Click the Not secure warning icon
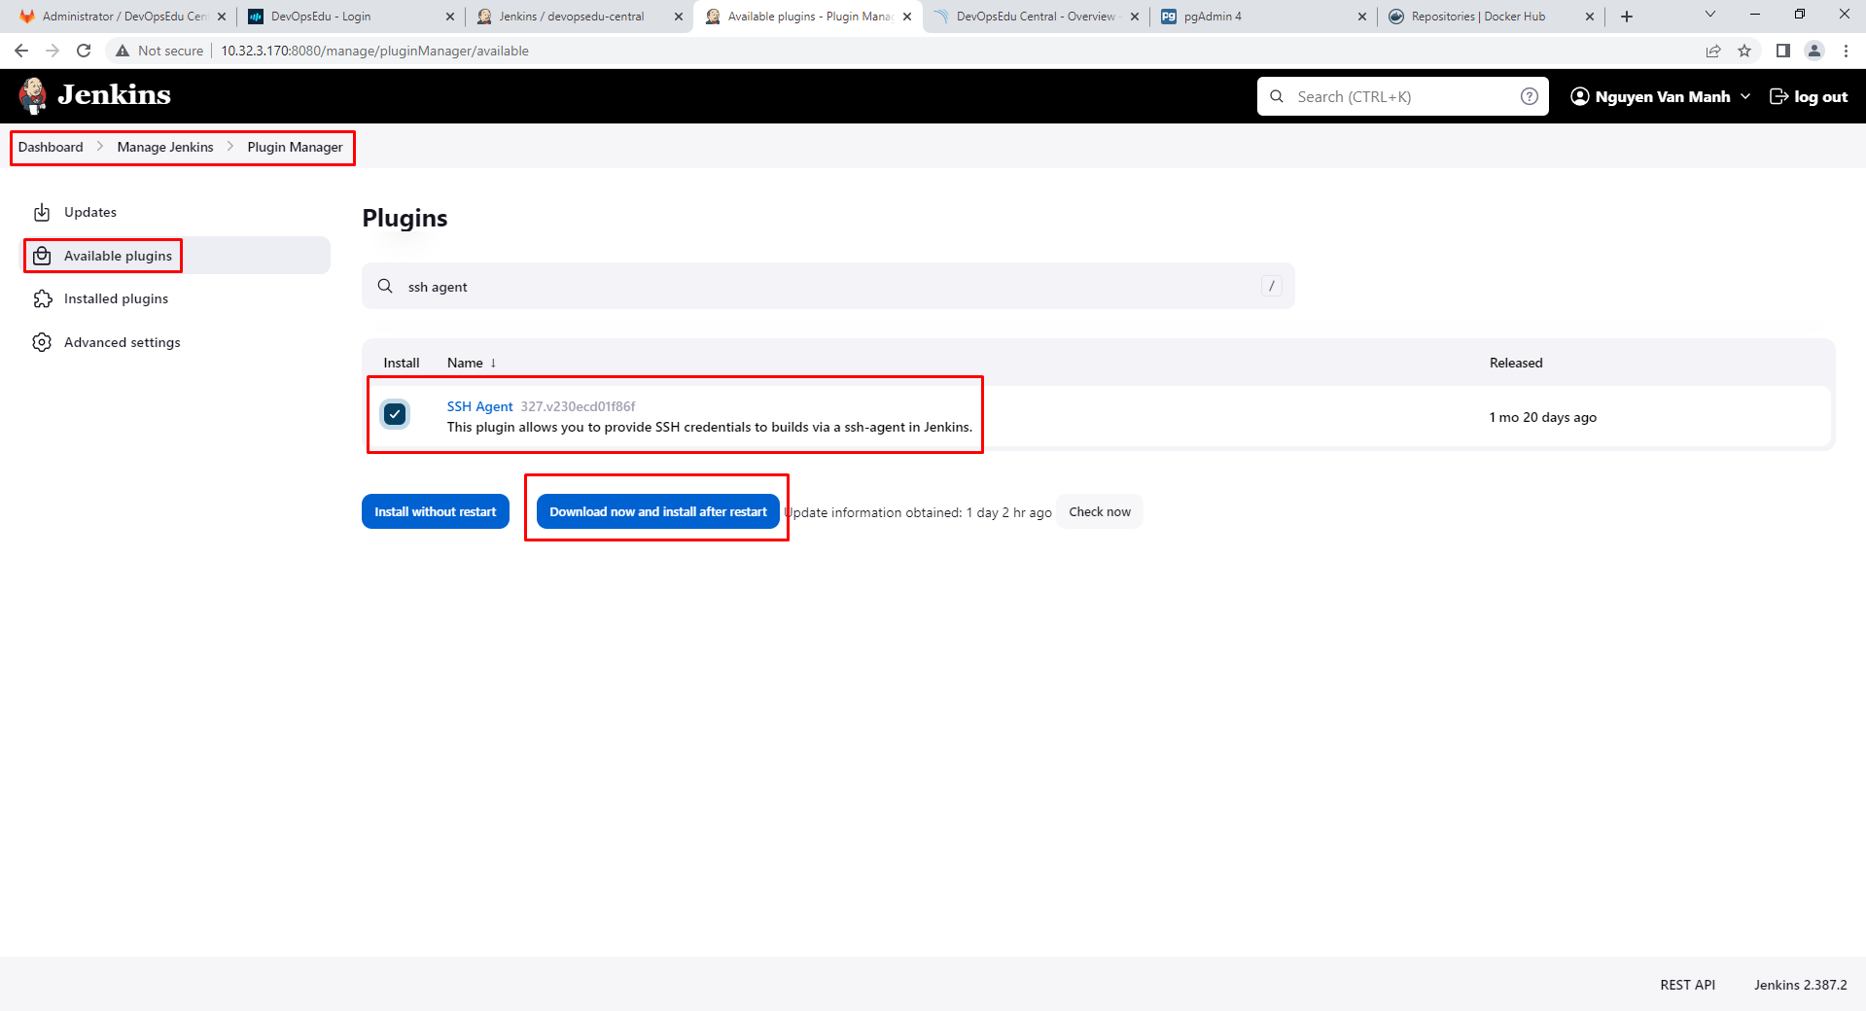1866x1011 pixels. pyautogui.click(x=123, y=51)
